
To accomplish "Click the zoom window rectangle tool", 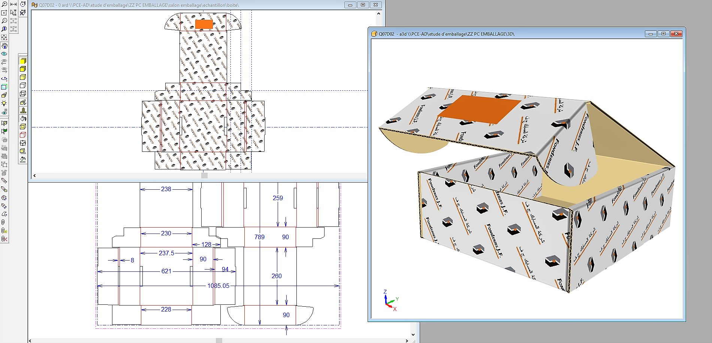I will (4, 12).
